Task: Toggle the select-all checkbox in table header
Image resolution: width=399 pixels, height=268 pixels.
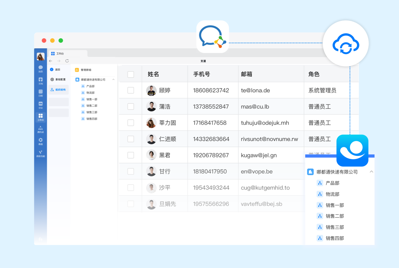Action: pos(131,74)
